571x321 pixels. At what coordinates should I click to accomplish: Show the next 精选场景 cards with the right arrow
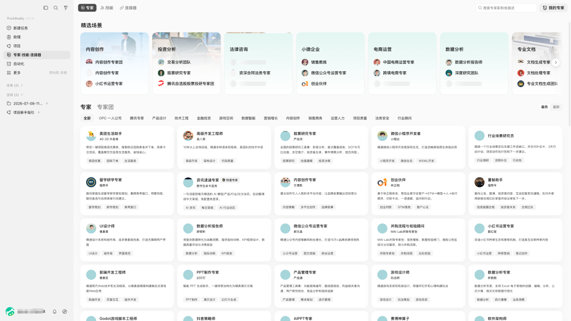coord(556,62)
